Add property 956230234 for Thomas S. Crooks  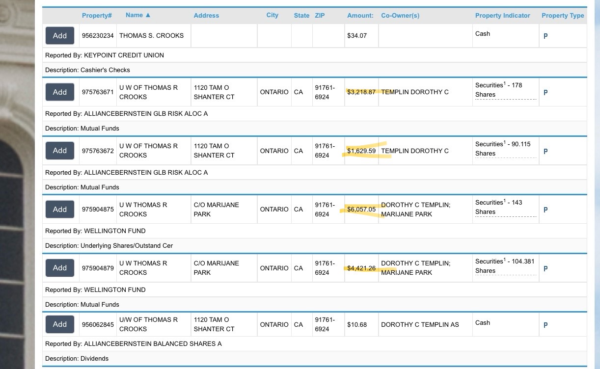(60, 35)
